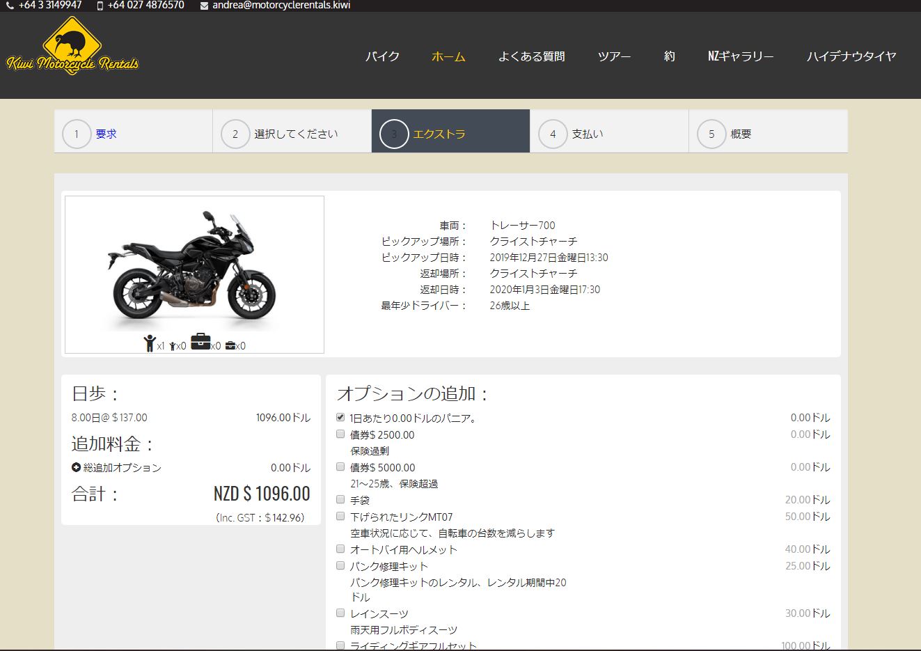Open the NZギャラリー navigation link

pos(740,56)
